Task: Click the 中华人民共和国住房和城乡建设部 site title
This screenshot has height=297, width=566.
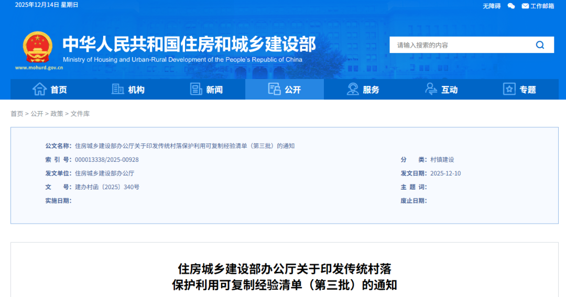Action: tap(189, 45)
